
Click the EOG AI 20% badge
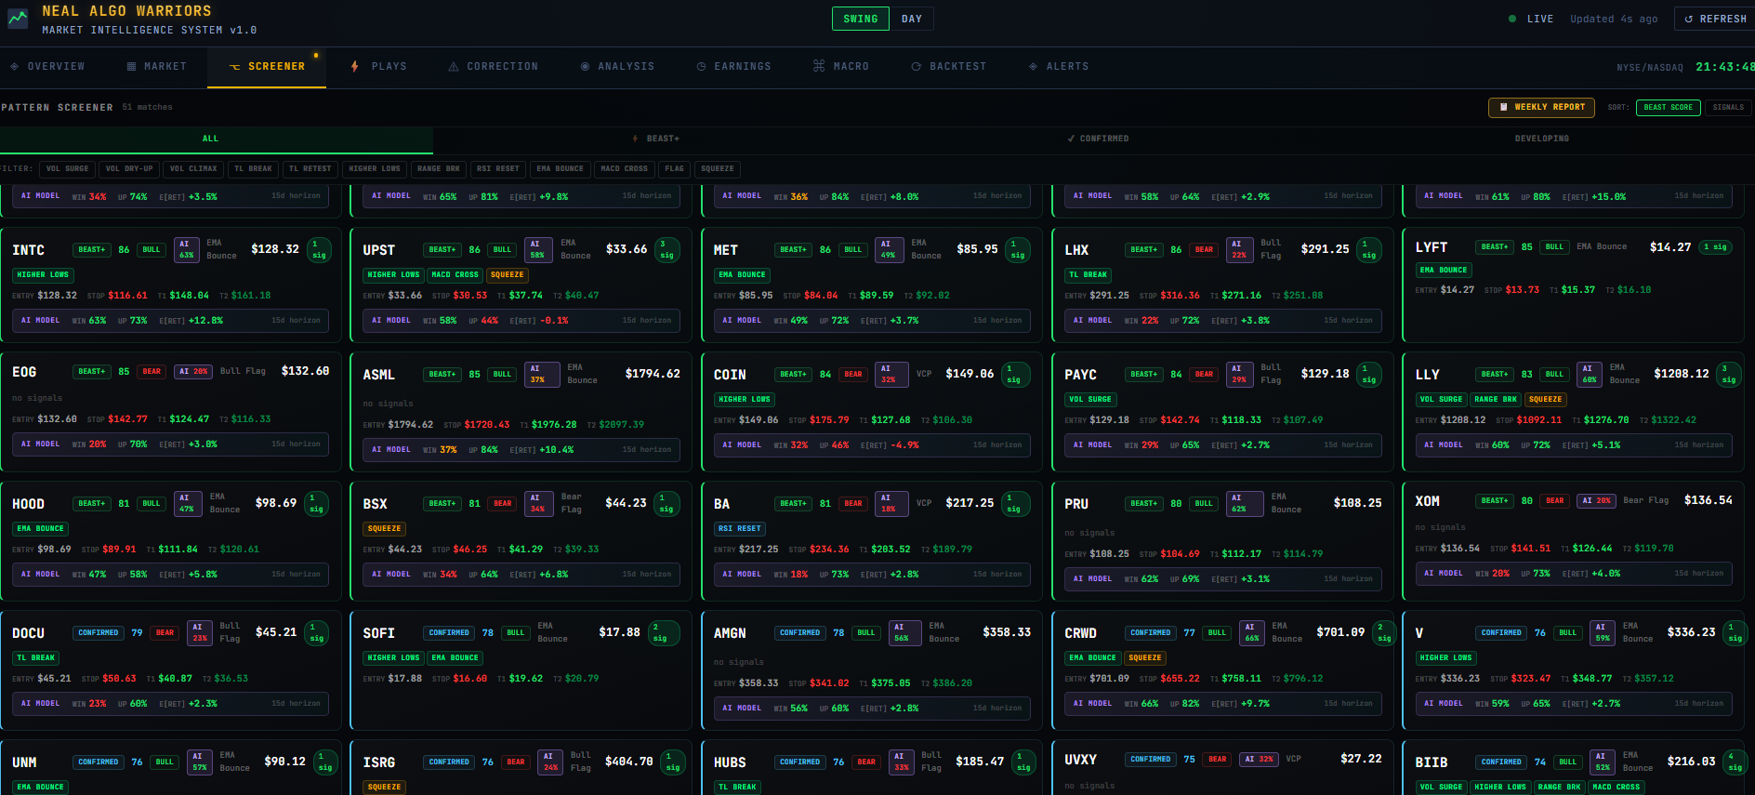coord(193,372)
